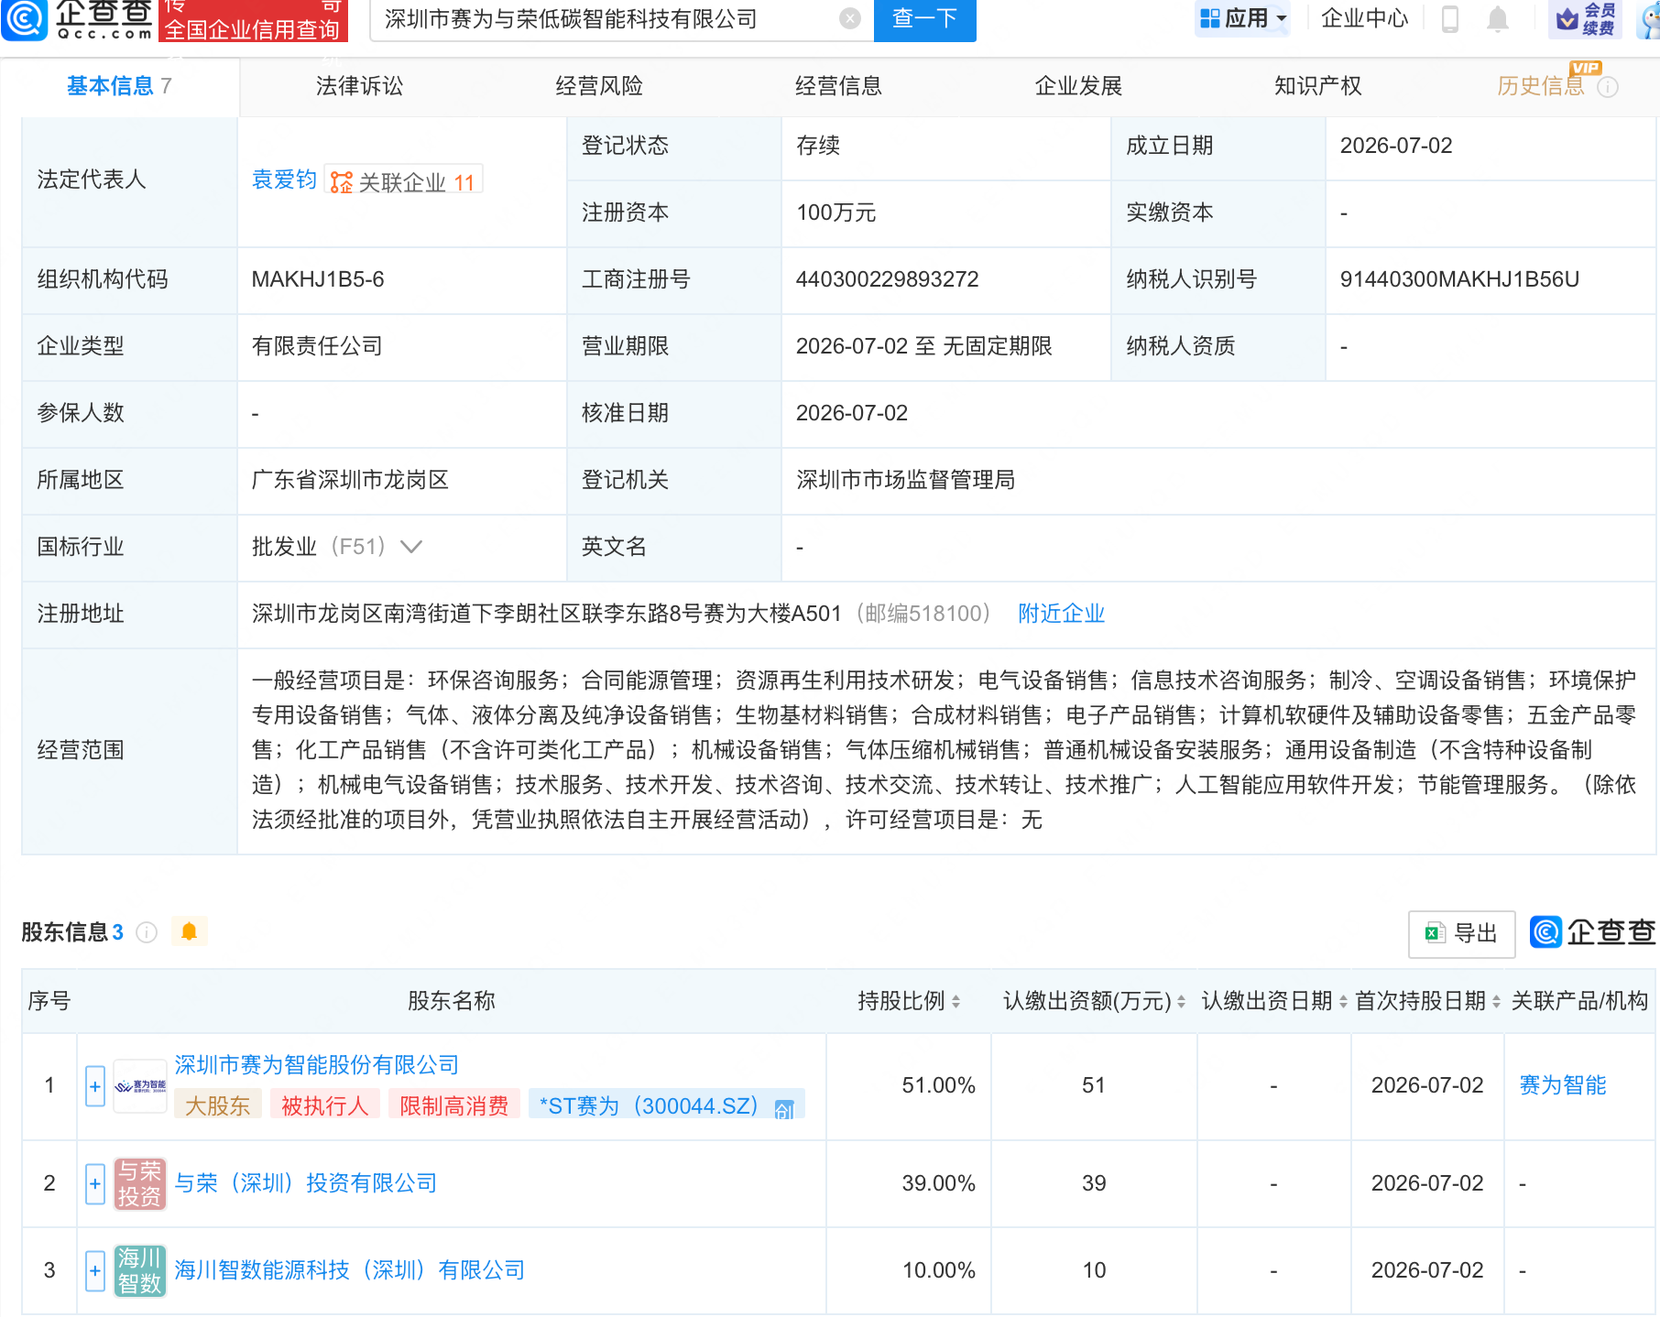Click the info icon beside 股东信息

pos(147,932)
